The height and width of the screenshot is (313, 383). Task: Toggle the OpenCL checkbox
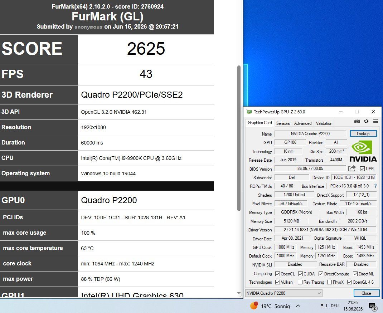tap(277, 274)
